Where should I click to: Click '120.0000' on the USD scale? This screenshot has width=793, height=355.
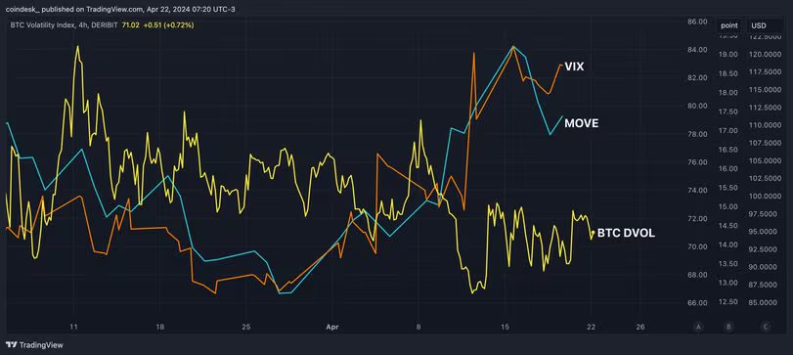point(765,55)
